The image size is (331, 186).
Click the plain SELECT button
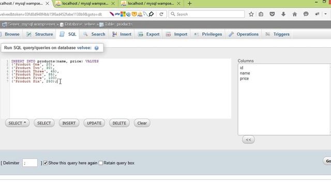click(44, 123)
